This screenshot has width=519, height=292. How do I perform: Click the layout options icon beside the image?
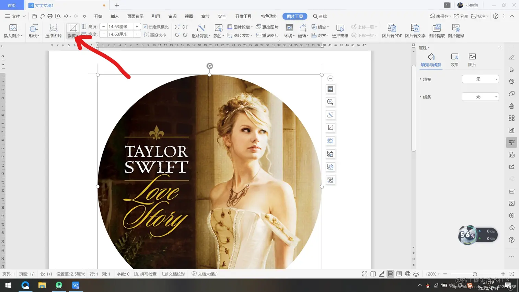point(330,89)
